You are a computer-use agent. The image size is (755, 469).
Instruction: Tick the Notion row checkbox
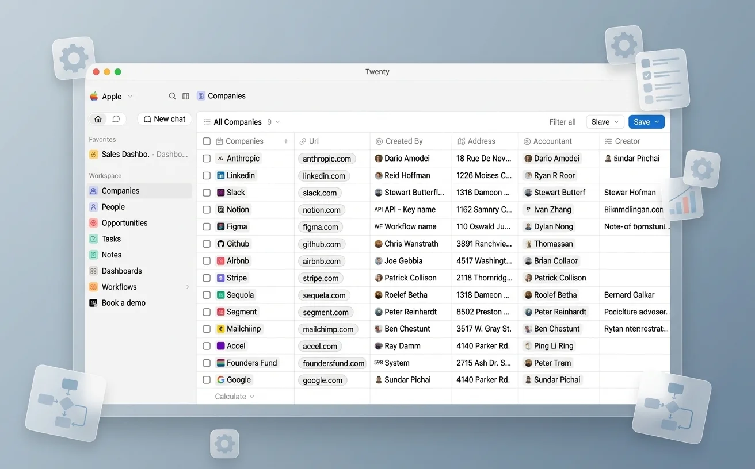click(207, 210)
